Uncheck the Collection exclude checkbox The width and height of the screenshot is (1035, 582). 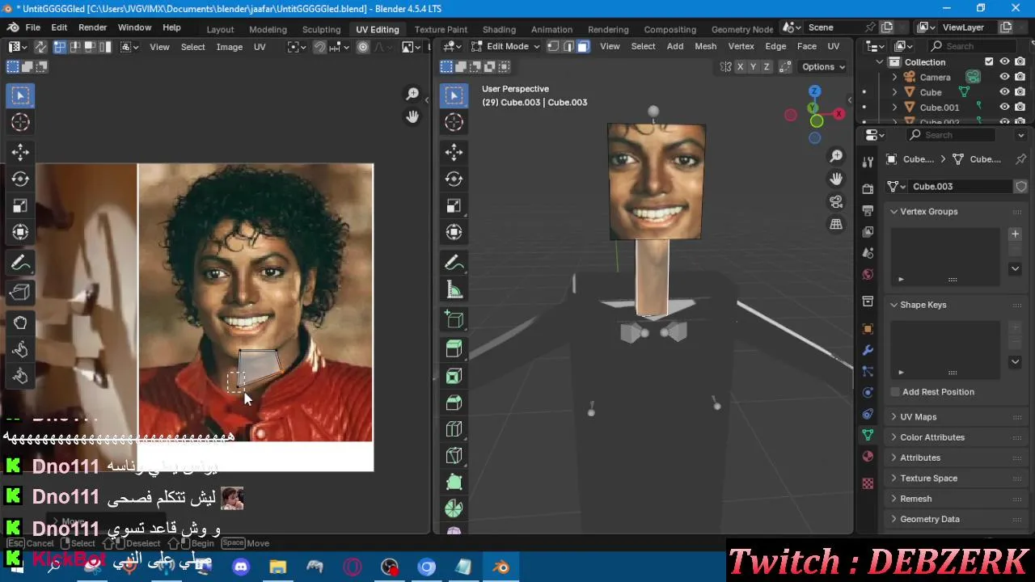click(989, 61)
